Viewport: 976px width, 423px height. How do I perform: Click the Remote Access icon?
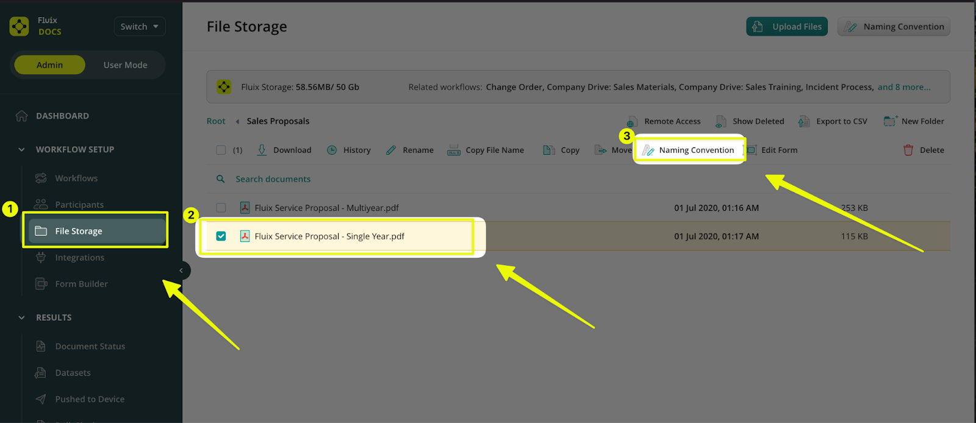click(632, 121)
